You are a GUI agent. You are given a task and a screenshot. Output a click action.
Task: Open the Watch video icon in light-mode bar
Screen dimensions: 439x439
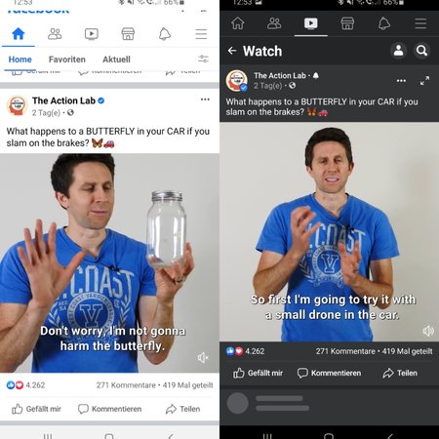pyautogui.click(x=92, y=34)
